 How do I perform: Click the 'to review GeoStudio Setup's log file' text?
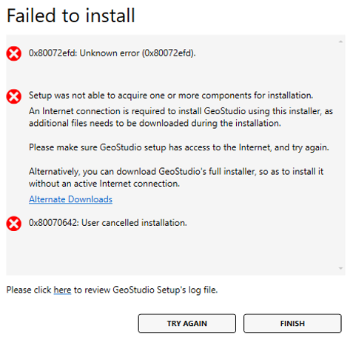point(146,290)
